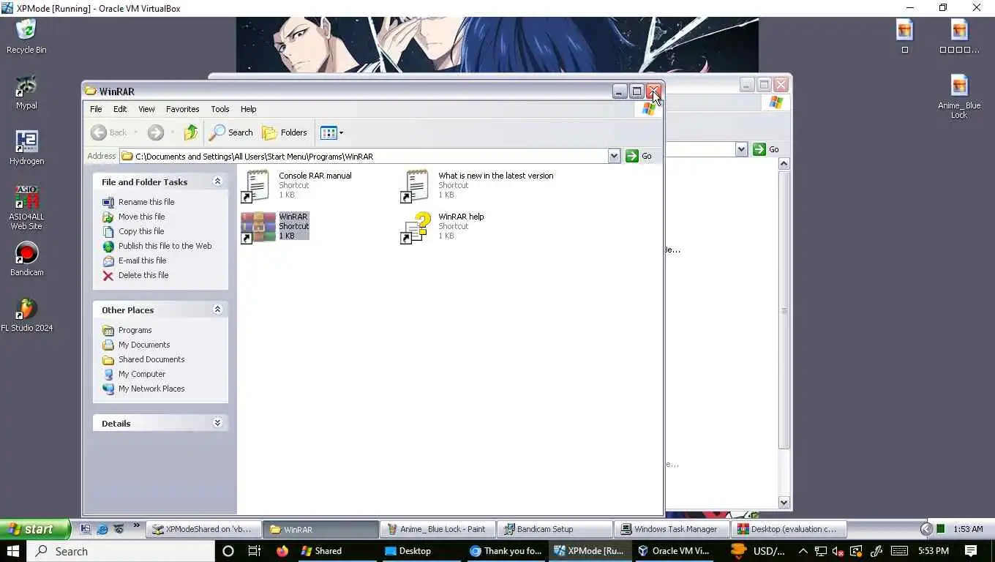This screenshot has width=995, height=562.
Task: Open the Tools menu
Action: [x=220, y=109]
